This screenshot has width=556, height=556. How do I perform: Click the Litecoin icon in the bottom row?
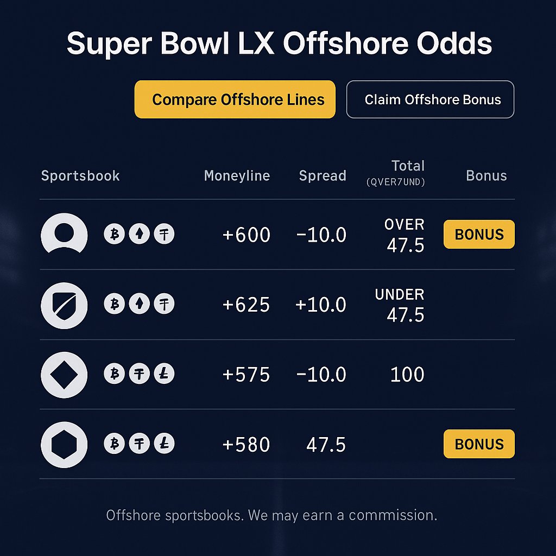pyautogui.click(x=165, y=444)
